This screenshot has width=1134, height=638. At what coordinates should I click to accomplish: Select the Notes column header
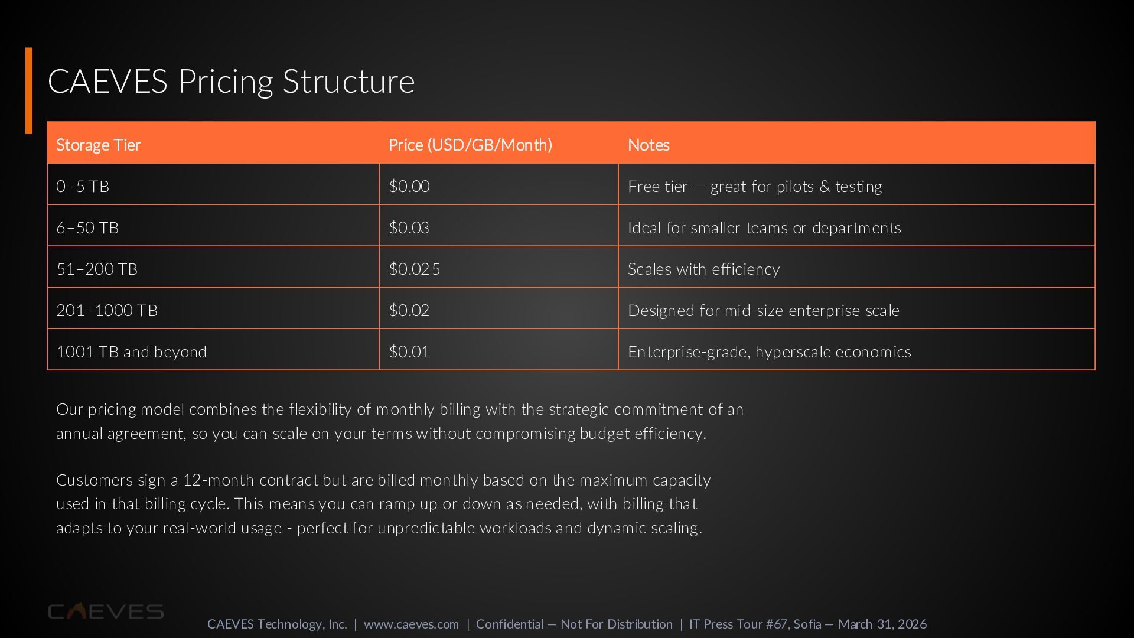649,145
